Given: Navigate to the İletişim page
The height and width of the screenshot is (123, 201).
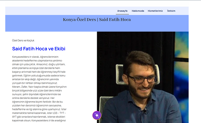Looking at the screenshot, I should click(x=171, y=11).
